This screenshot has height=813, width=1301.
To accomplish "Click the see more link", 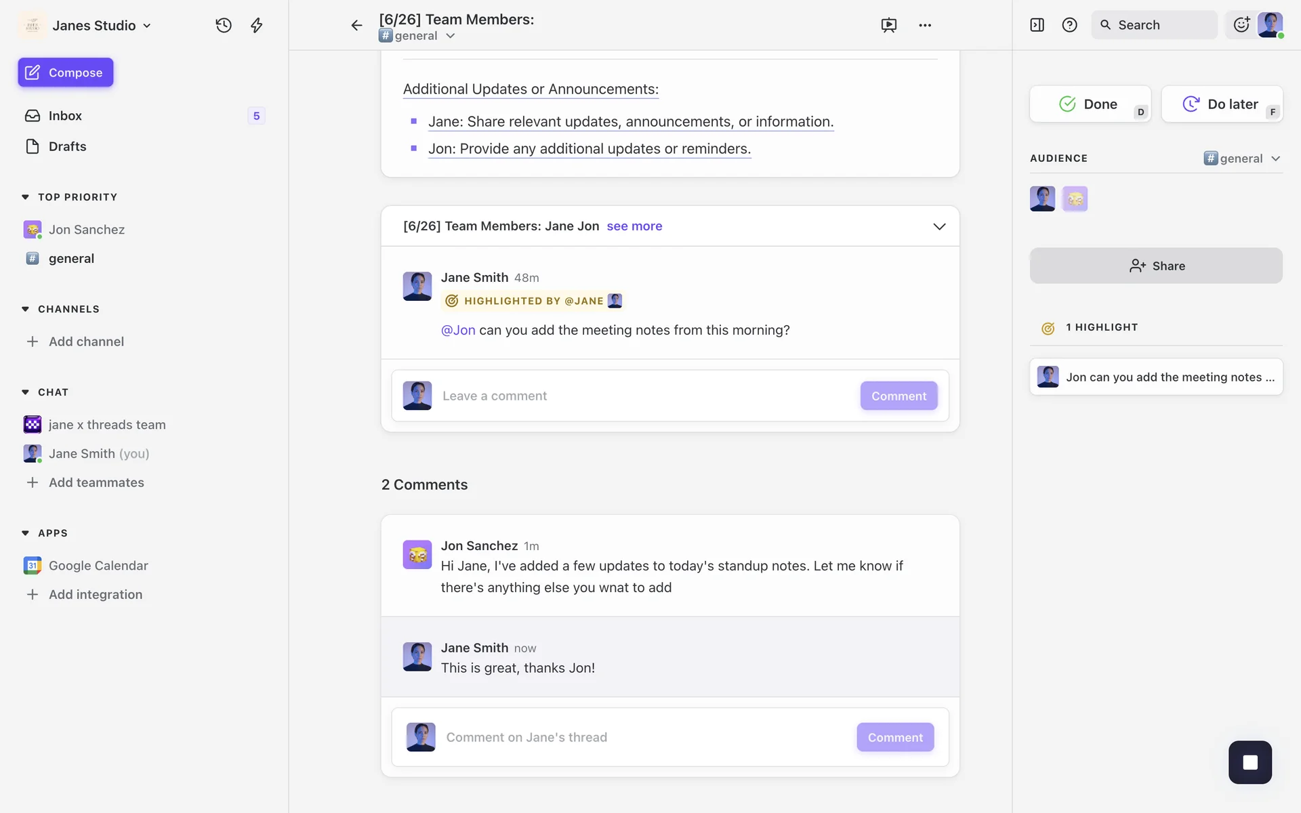I will coord(634,226).
